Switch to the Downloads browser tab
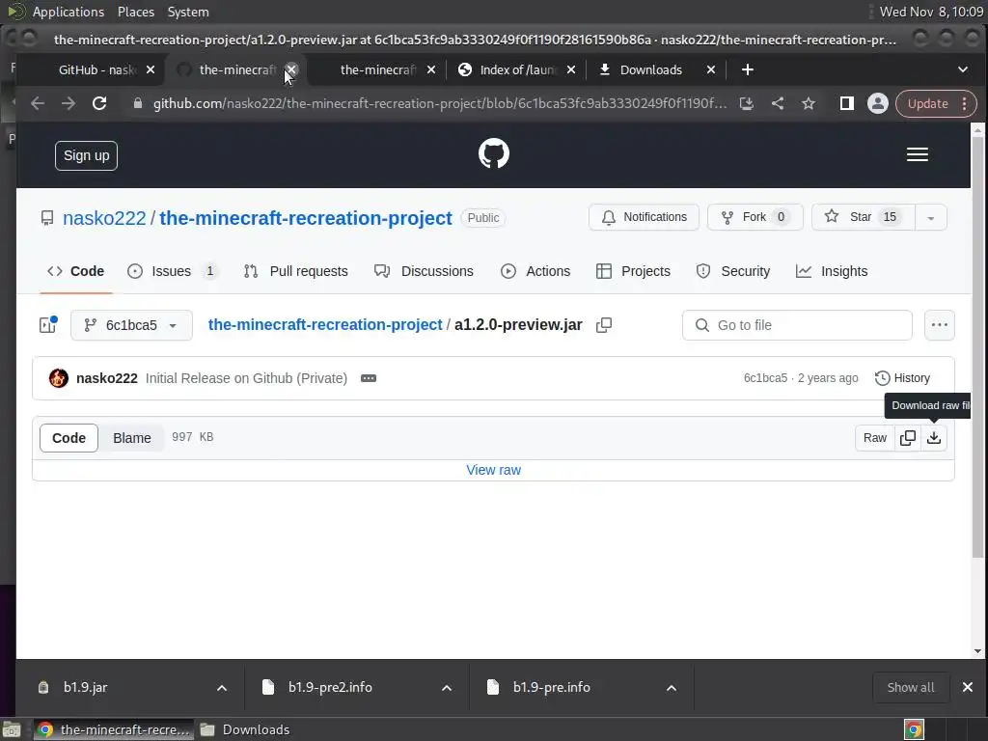Viewport: 988px width, 741px height. (x=651, y=69)
